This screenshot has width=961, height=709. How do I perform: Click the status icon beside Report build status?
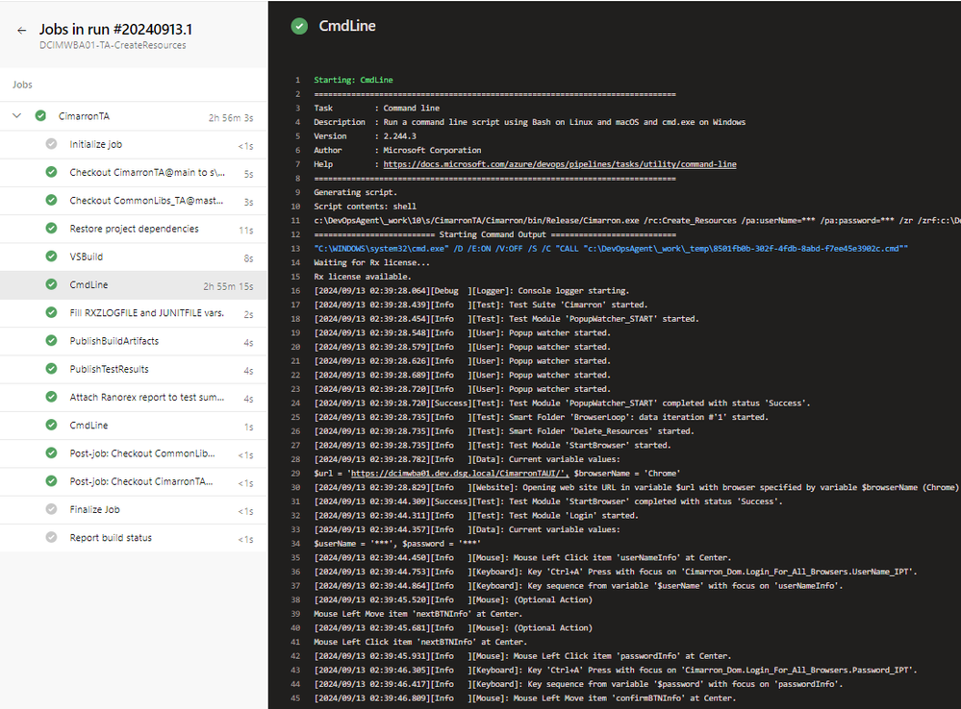pos(51,538)
